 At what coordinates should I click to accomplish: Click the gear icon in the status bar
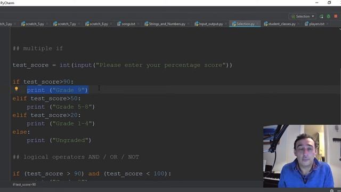coord(332,190)
